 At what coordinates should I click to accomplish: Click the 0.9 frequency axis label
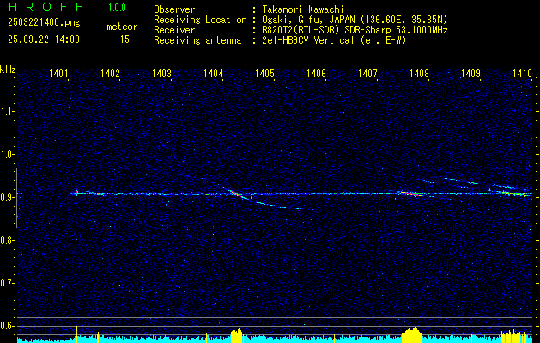pyautogui.click(x=8, y=197)
